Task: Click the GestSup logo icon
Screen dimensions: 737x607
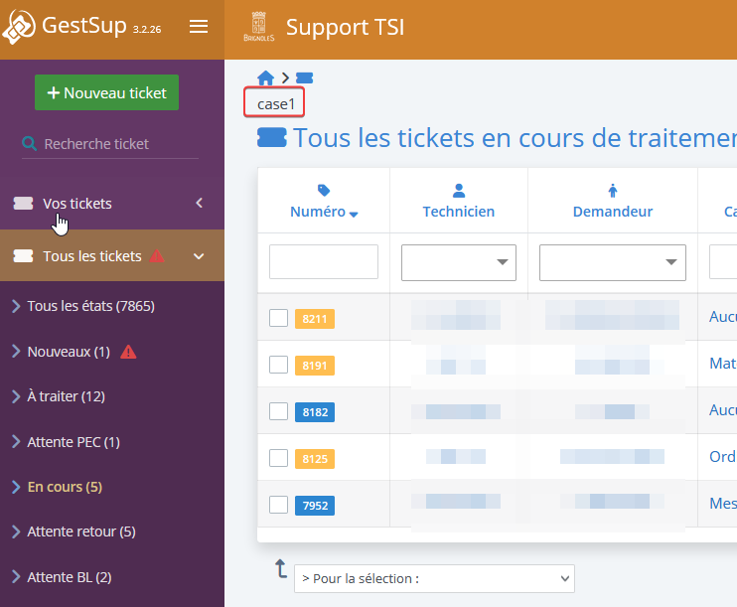Action: point(19,27)
